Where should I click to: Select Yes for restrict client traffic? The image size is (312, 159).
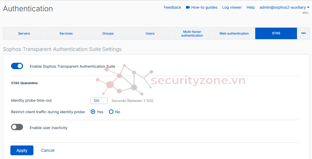tap(93, 112)
